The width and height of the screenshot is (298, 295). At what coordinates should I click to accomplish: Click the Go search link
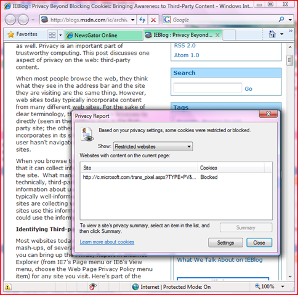248,88
